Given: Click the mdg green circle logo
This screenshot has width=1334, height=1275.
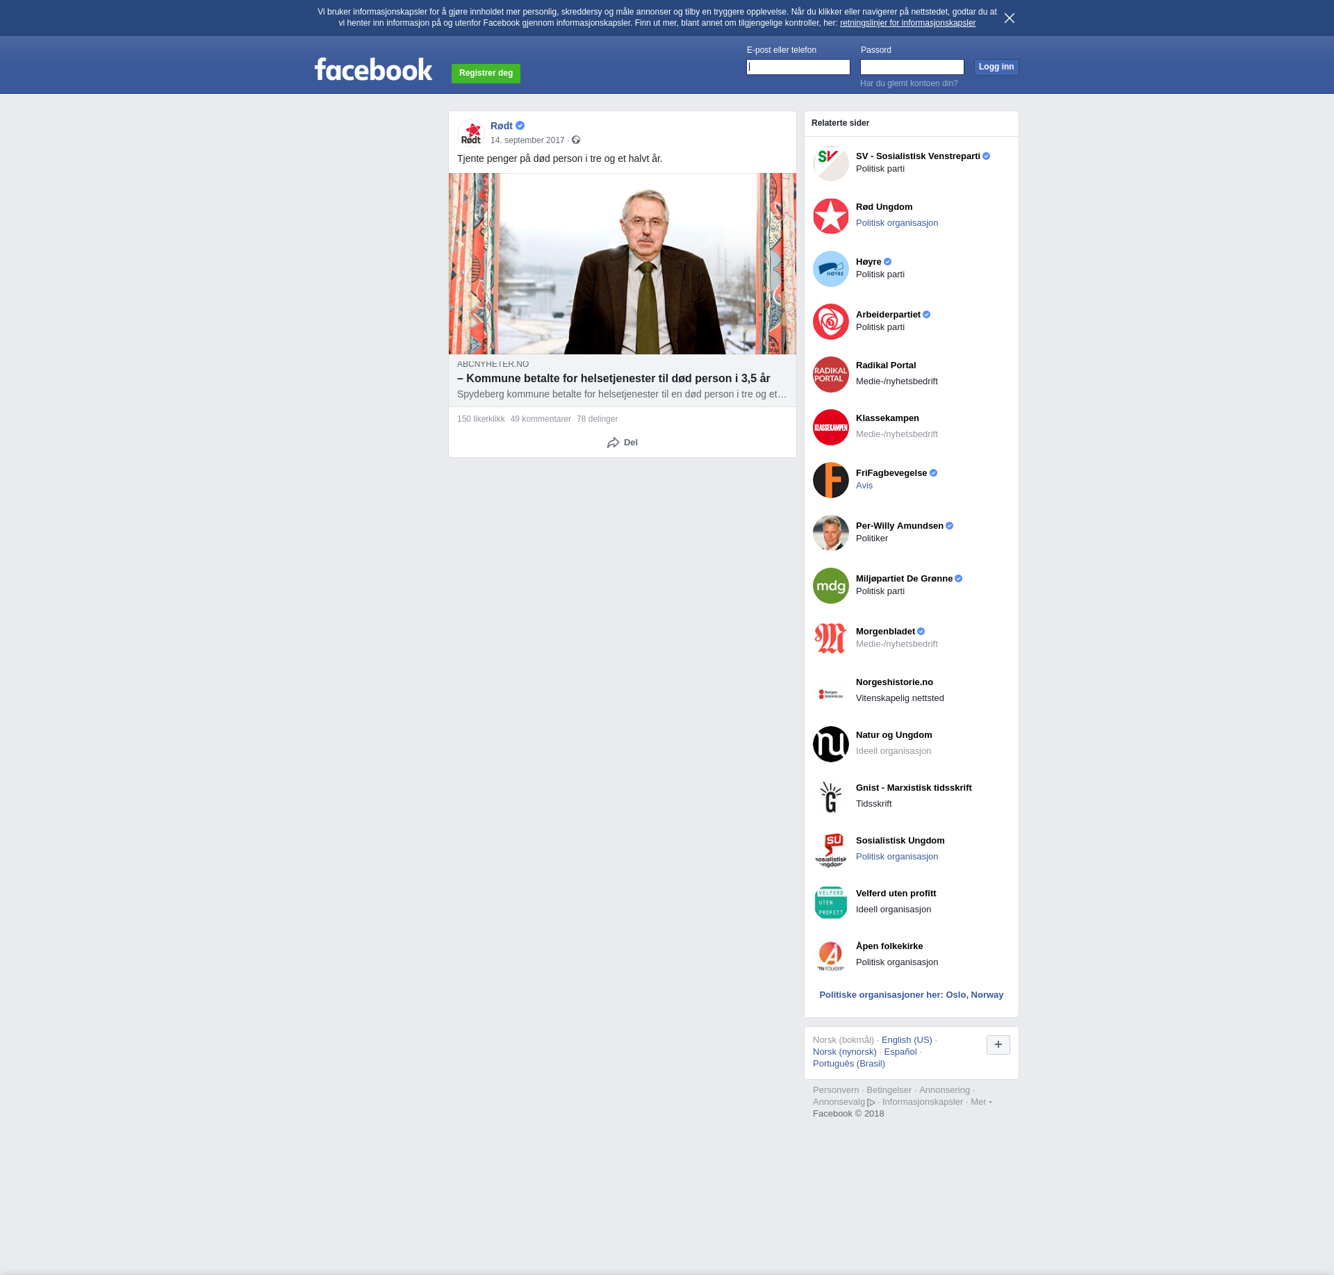Looking at the screenshot, I should 830,586.
